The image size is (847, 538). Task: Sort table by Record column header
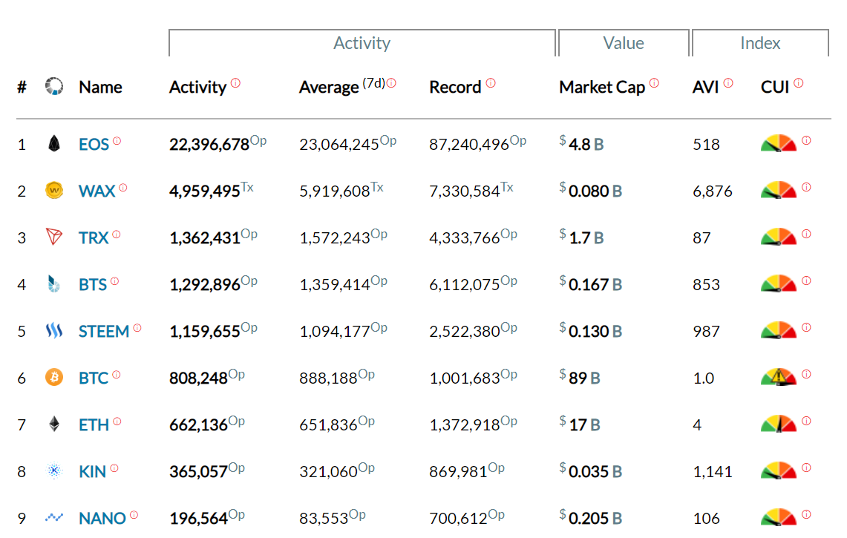(455, 88)
